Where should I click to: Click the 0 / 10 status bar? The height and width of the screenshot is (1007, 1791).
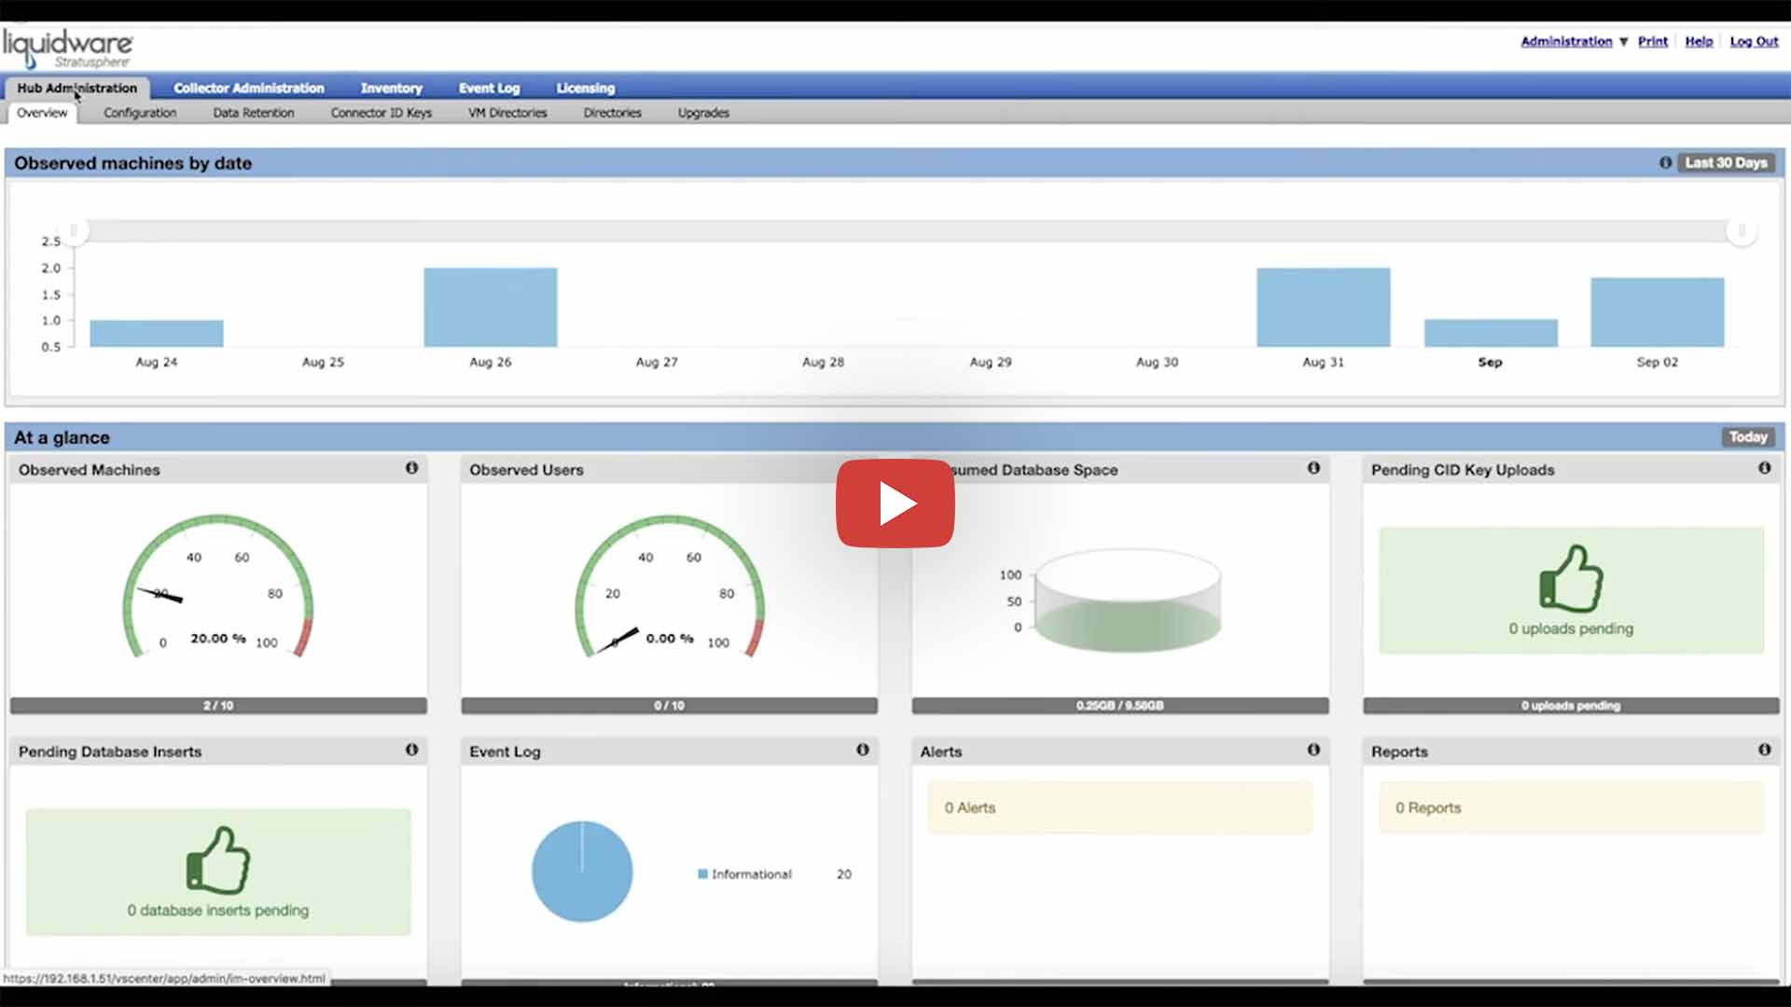coord(669,706)
